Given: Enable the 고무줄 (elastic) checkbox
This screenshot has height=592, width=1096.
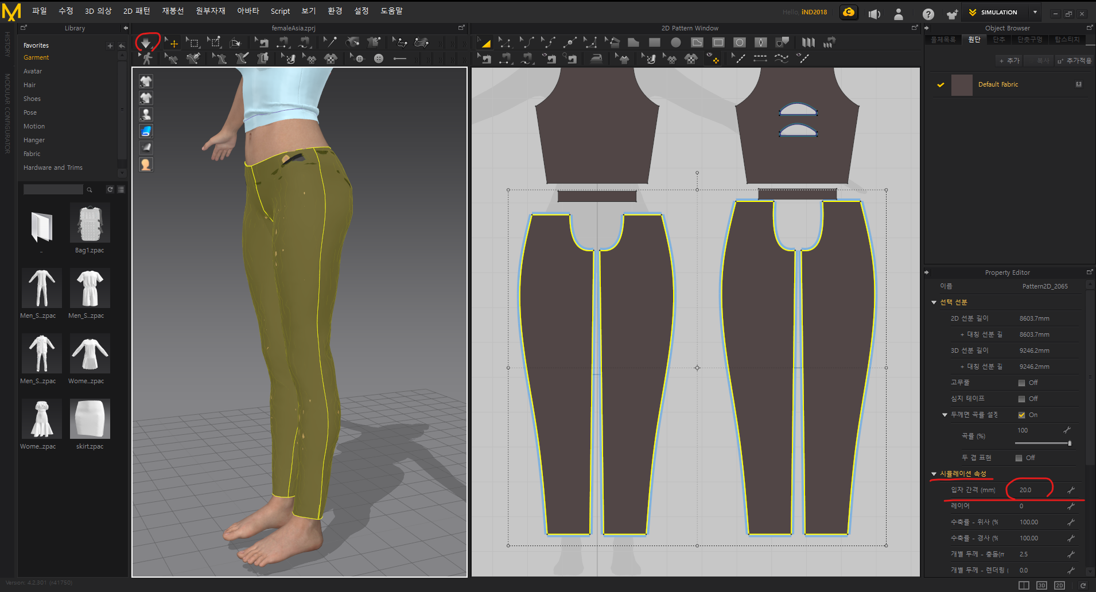Looking at the screenshot, I should coord(1021,383).
